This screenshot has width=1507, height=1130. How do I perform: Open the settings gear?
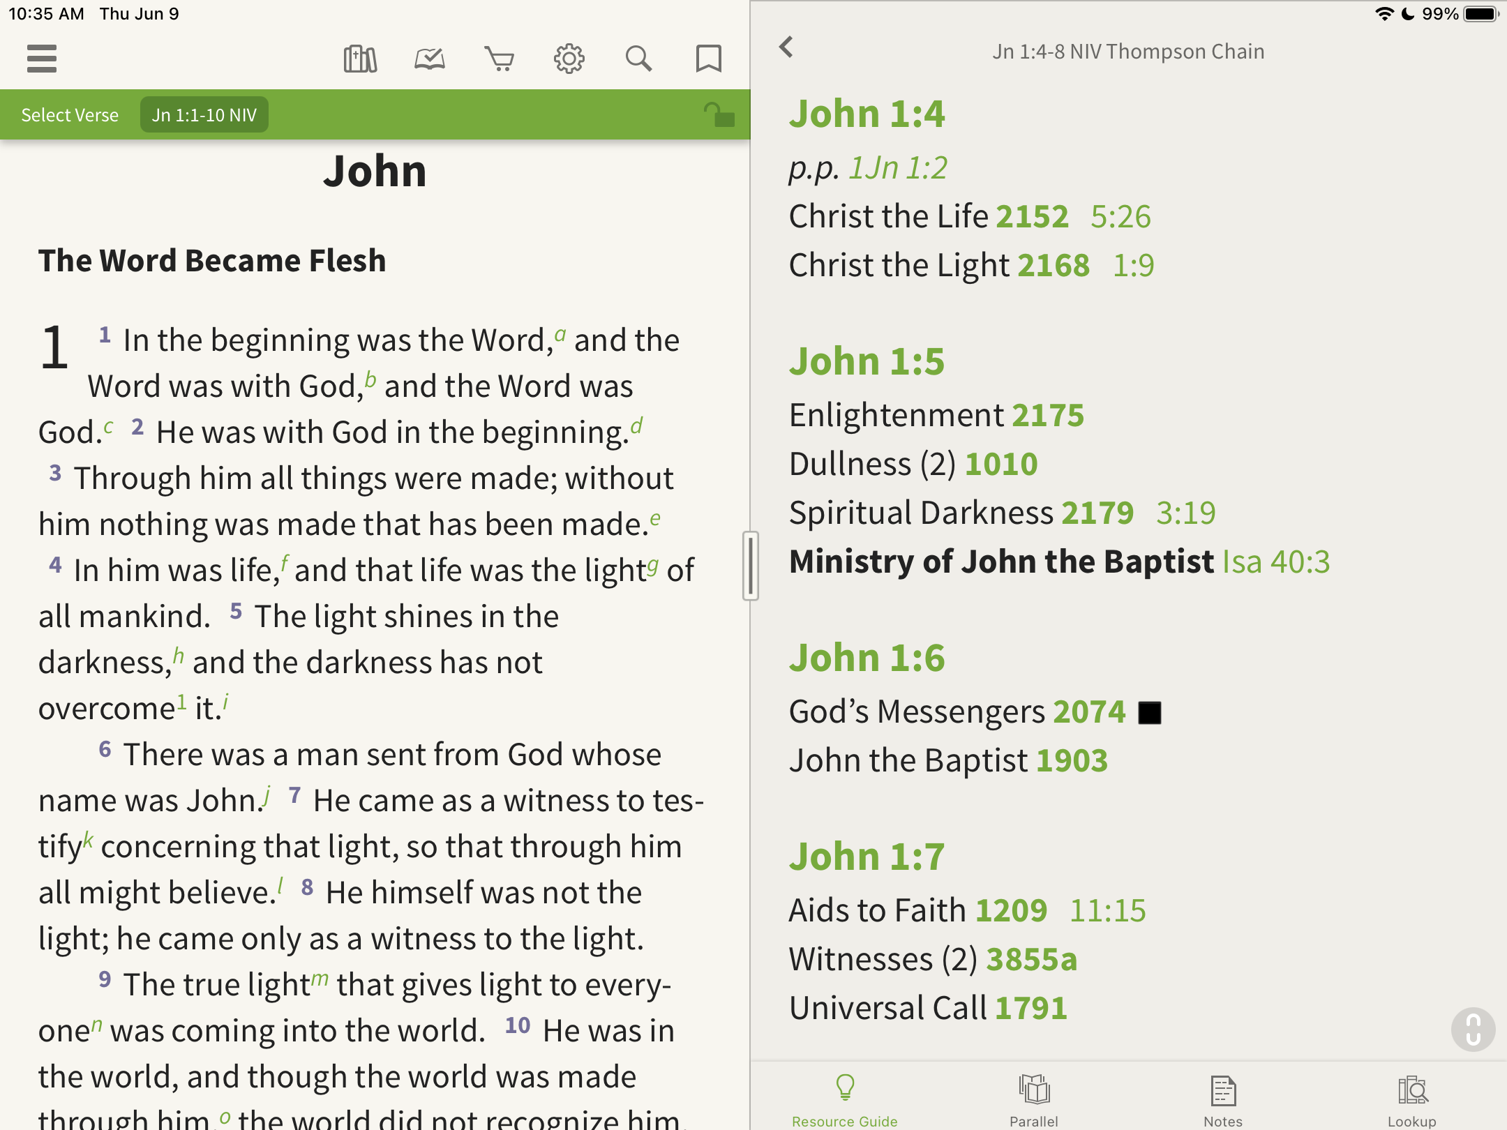point(569,59)
